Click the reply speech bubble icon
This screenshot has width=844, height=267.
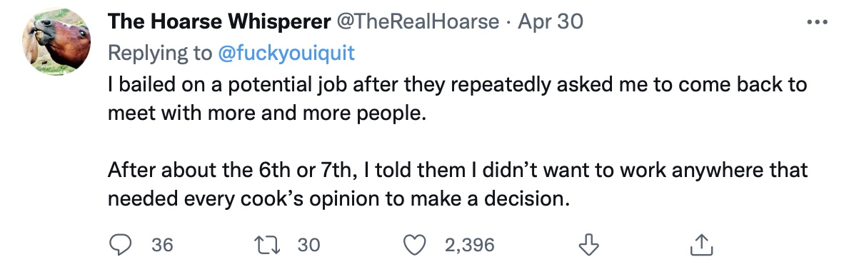tap(121, 245)
